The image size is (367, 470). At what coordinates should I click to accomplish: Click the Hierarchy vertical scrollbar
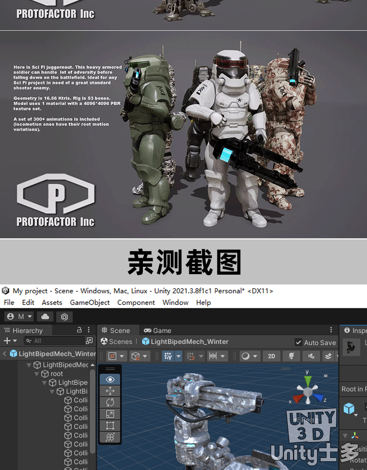[92, 411]
